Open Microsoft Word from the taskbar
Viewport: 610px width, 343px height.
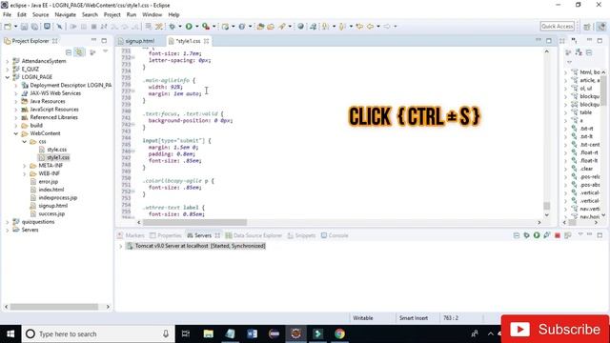[x=252, y=333]
